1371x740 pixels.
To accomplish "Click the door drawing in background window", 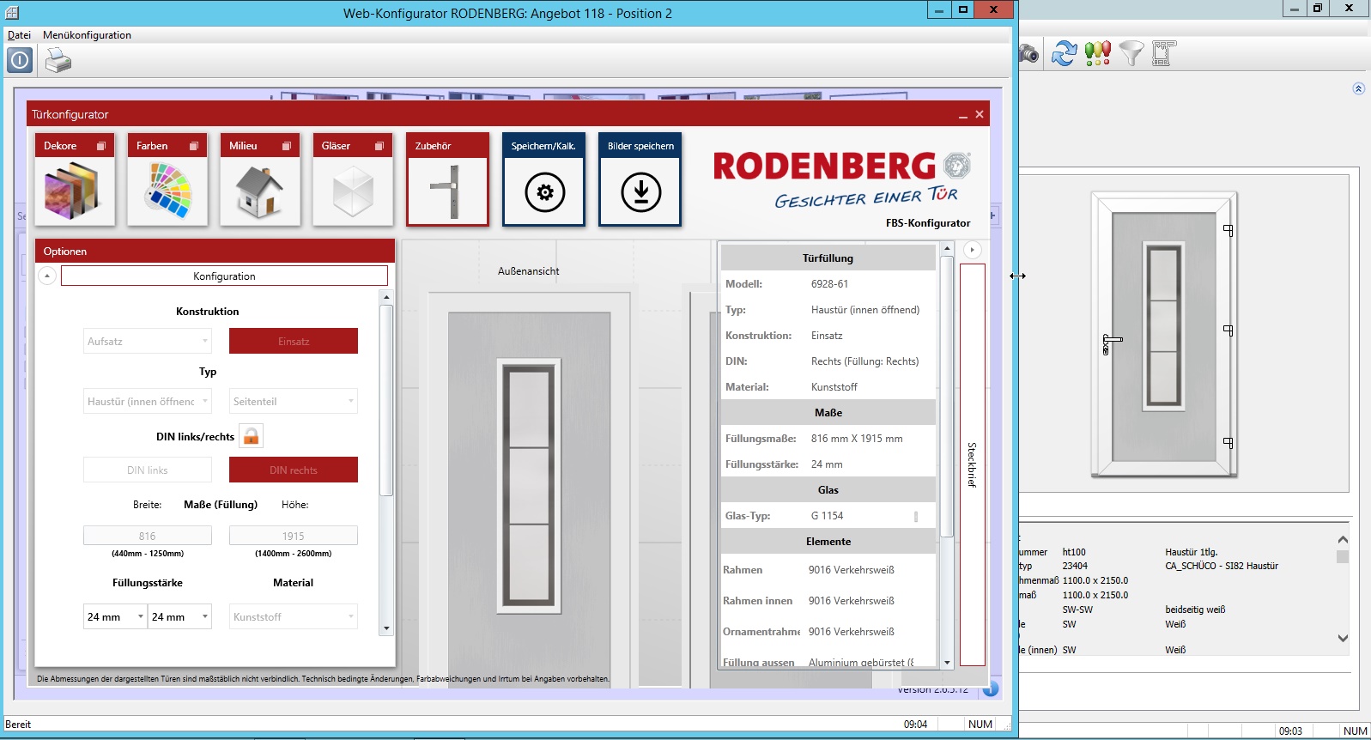I will (x=1164, y=333).
